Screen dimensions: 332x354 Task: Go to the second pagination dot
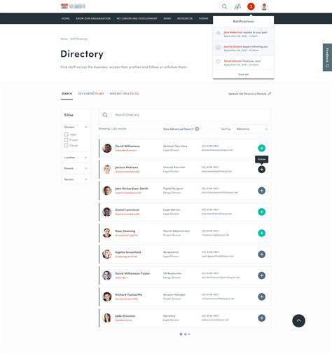click(x=186, y=334)
